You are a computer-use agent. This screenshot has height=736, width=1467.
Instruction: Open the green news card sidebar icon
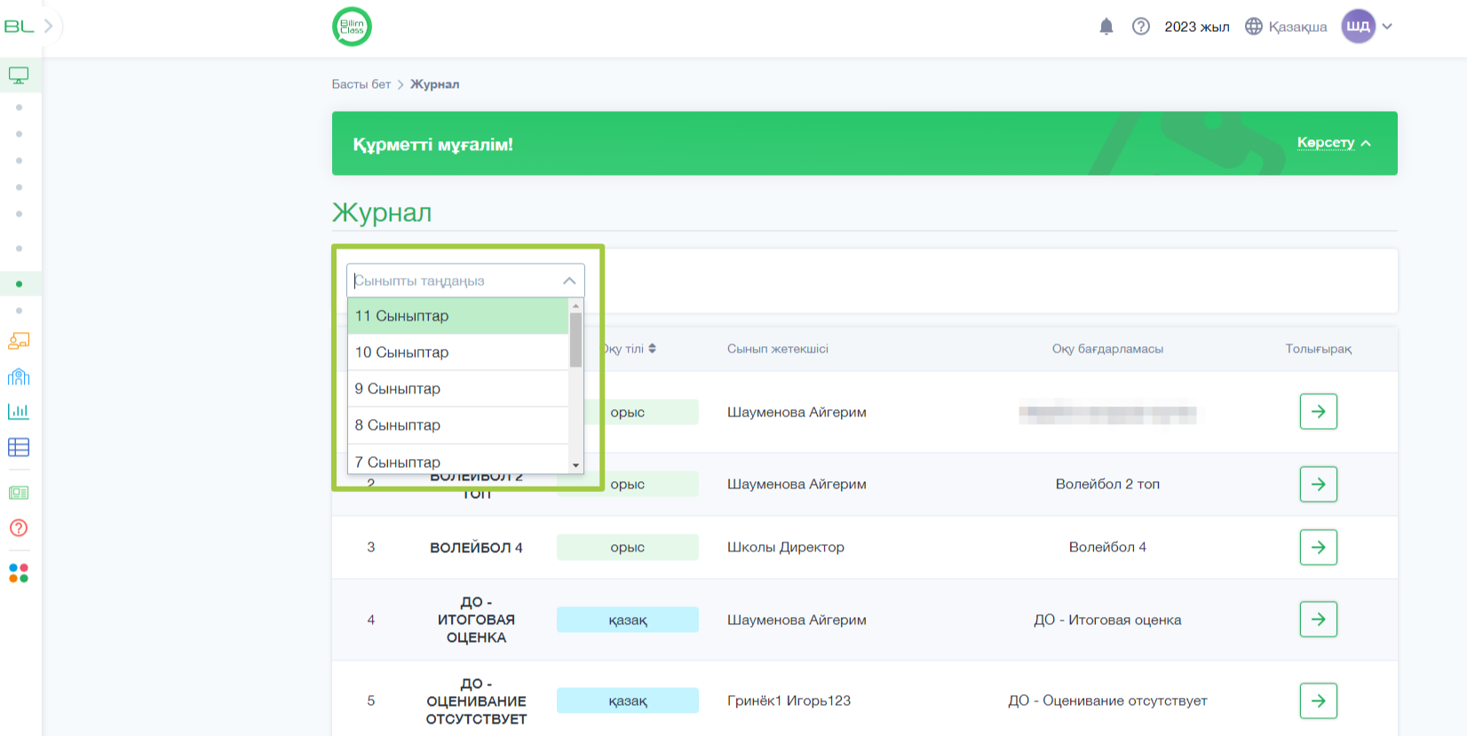(x=19, y=493)
